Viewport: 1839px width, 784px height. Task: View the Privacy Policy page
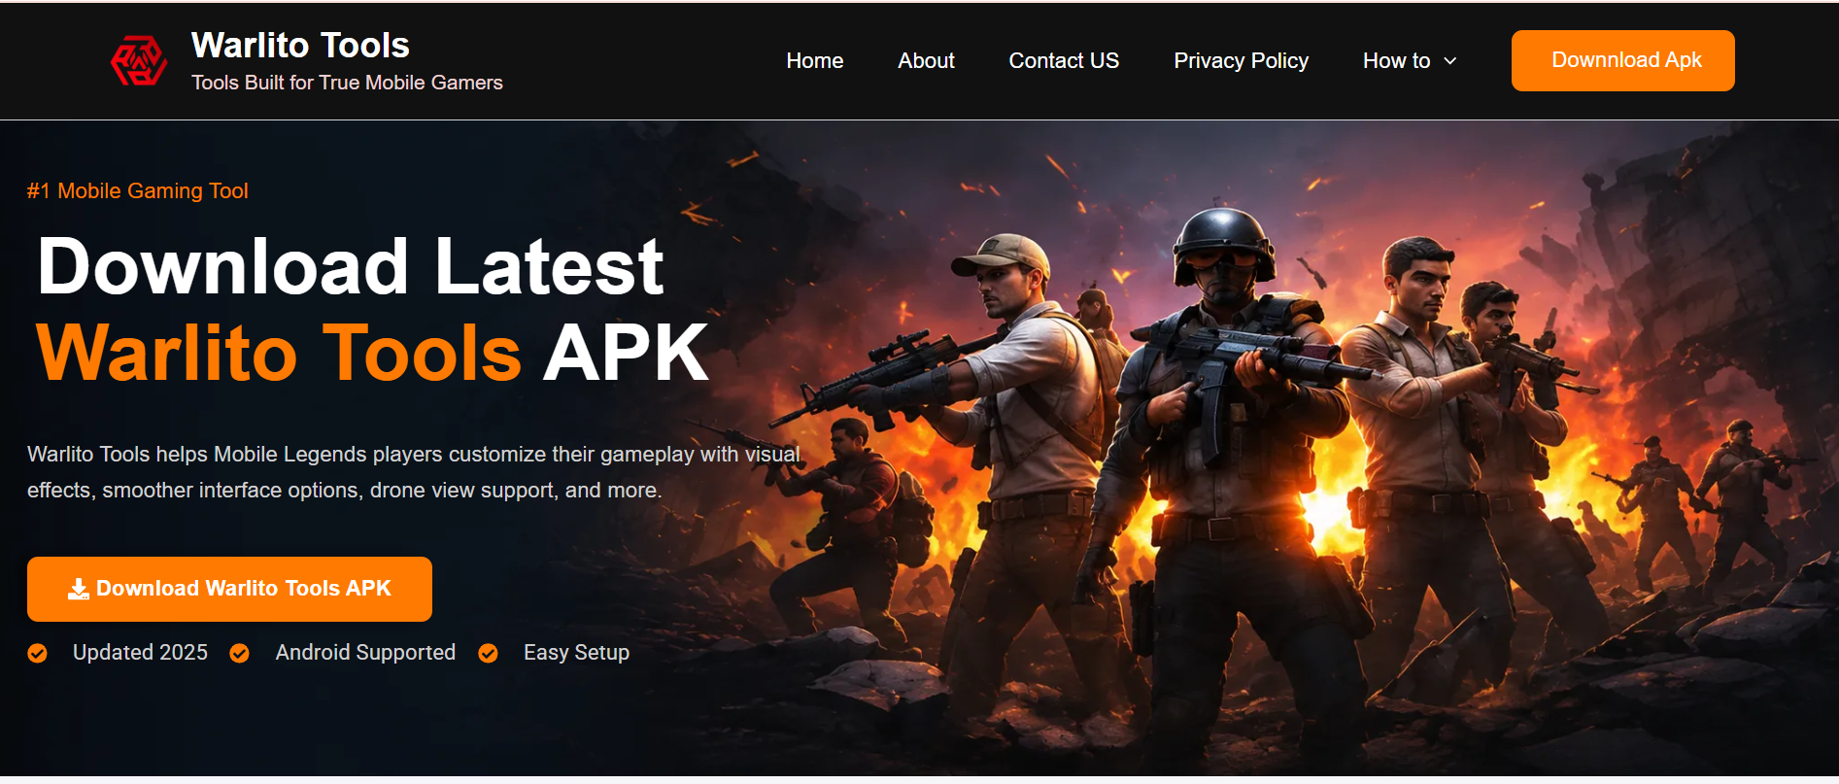1241,60
